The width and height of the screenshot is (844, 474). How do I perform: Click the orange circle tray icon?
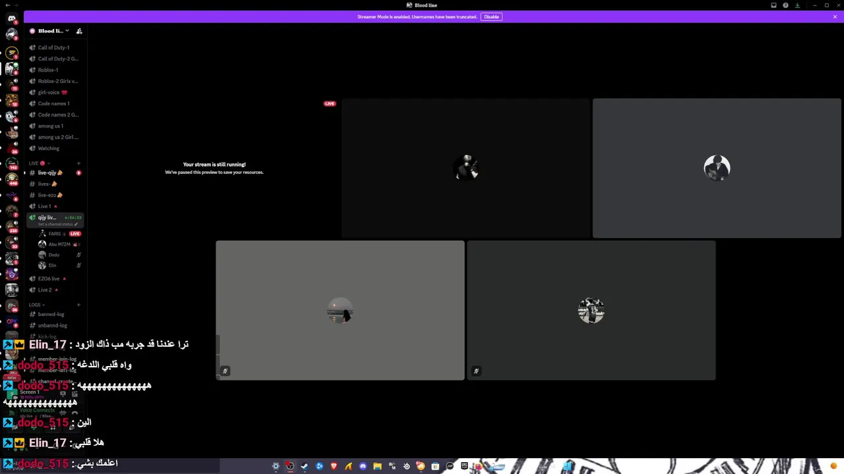click(834, 466)
